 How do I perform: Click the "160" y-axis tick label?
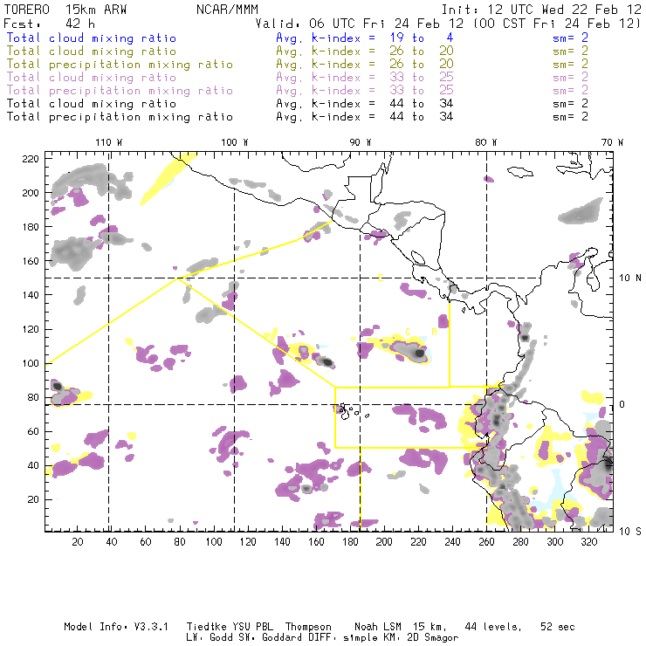coord(31,261)
